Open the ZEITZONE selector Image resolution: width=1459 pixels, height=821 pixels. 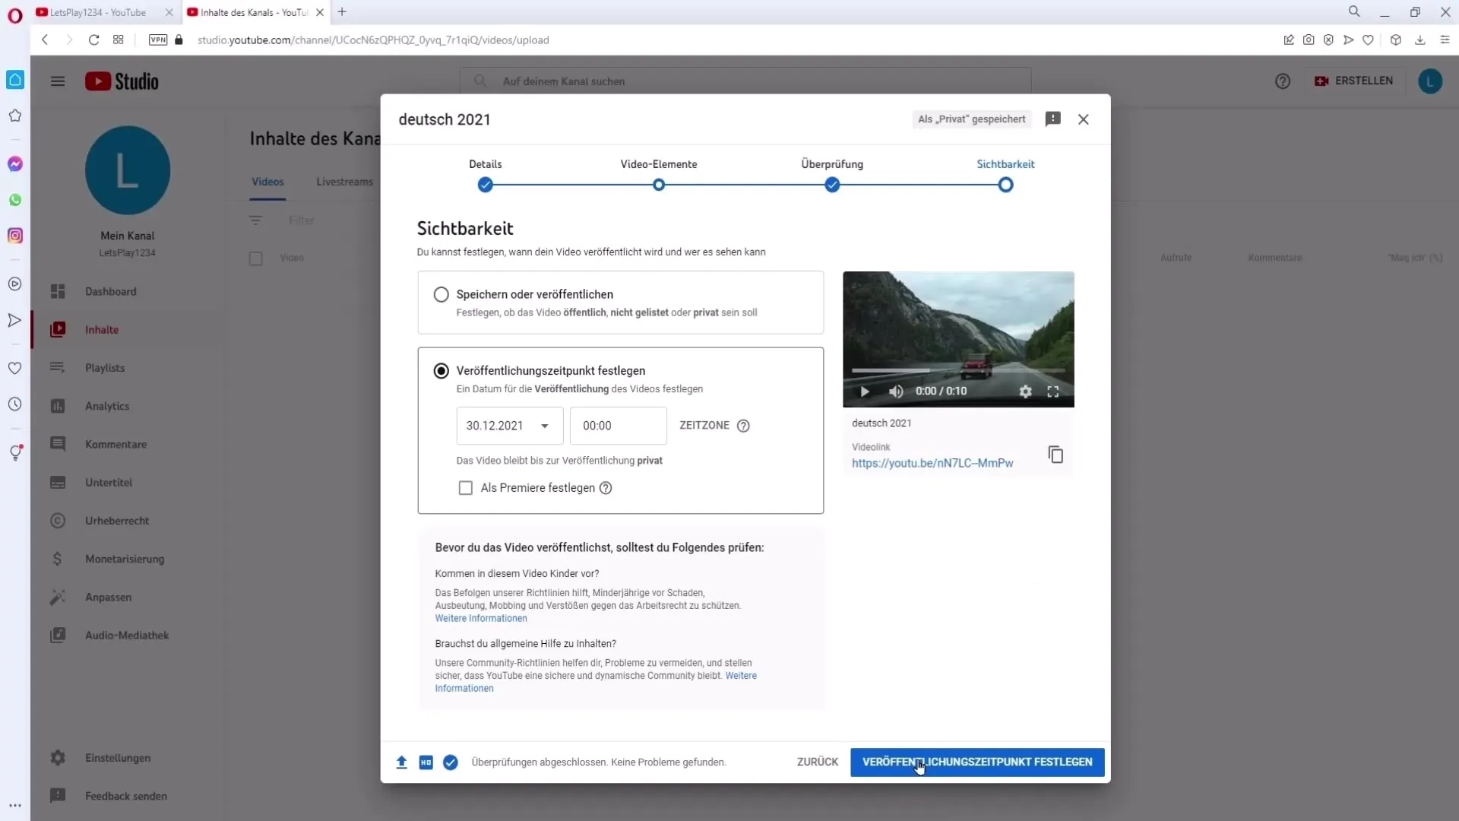[x=704, y=426]
